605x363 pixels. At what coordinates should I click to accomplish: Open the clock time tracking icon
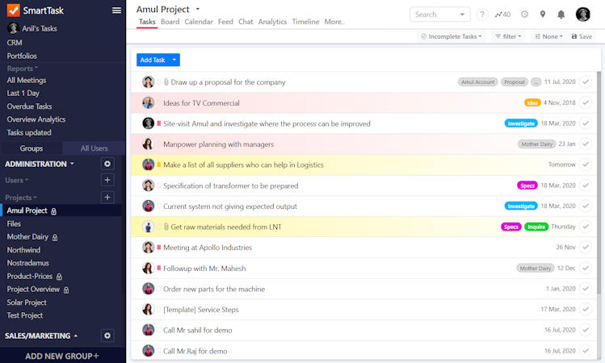(x=524, y=15)
